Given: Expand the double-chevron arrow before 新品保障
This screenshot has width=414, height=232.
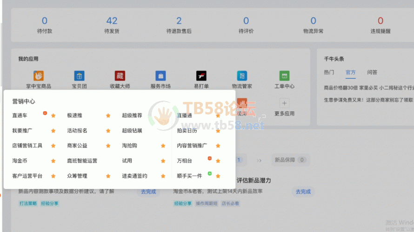Looking at the screenshot, I should coord(259,161).
